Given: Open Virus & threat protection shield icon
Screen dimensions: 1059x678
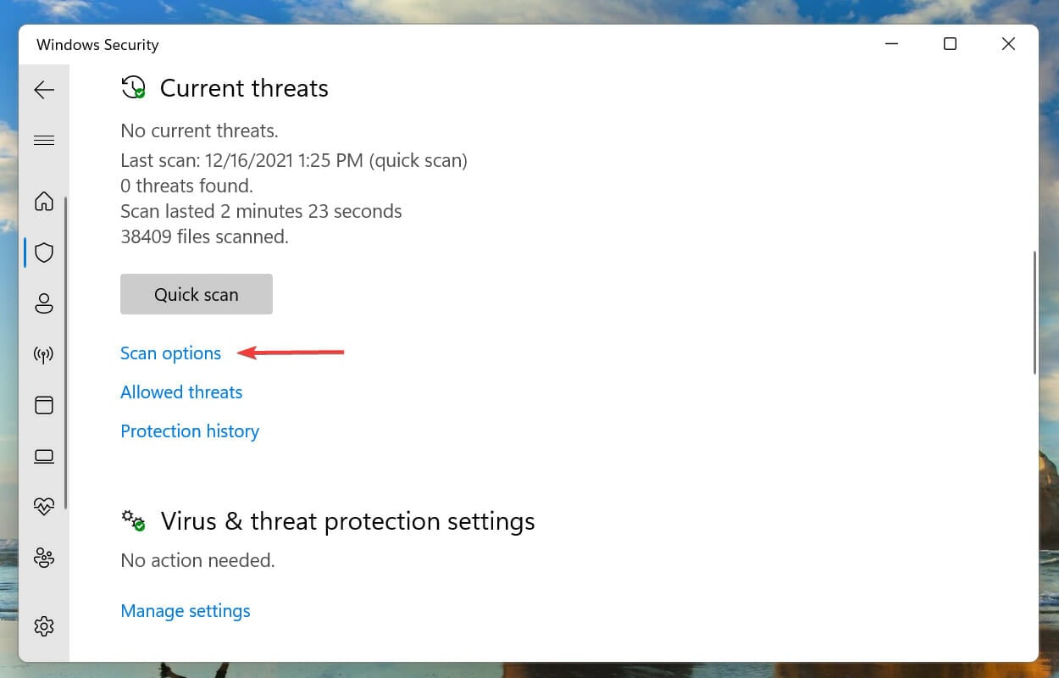Looking at the screenshot, I should coord(44,253).
